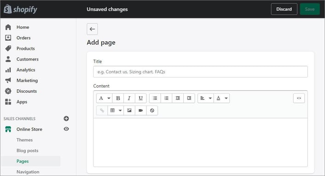Open Home in the sidebar
The image size is (325, 176).
23,27
